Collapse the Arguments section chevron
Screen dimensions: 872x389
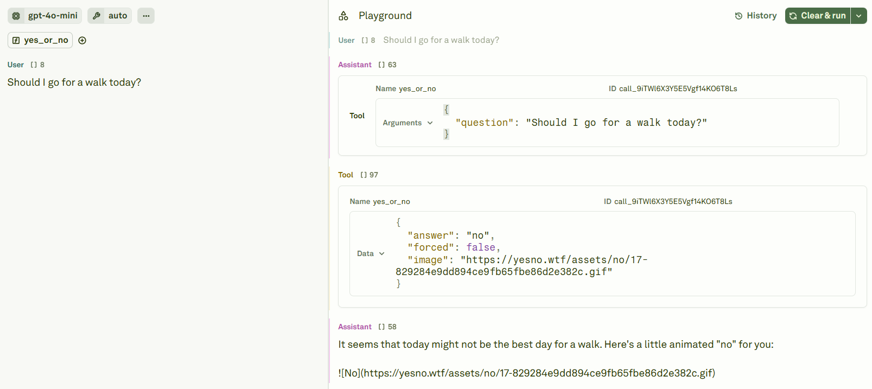[430, 123]
